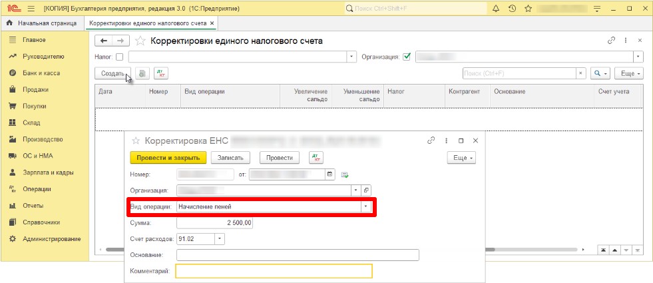Open Отчеты section
This screenshot has width=653, height=283.
tap(33, 206)
